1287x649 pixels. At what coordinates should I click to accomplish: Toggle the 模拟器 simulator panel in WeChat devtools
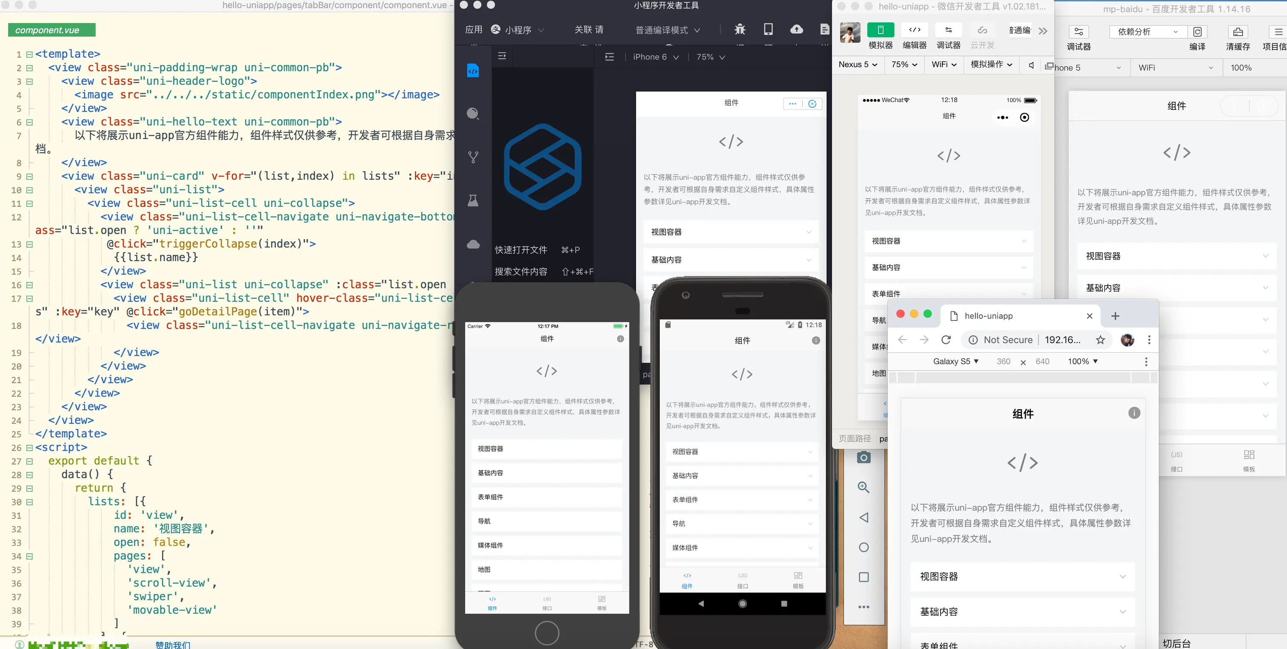click(880, 30)
